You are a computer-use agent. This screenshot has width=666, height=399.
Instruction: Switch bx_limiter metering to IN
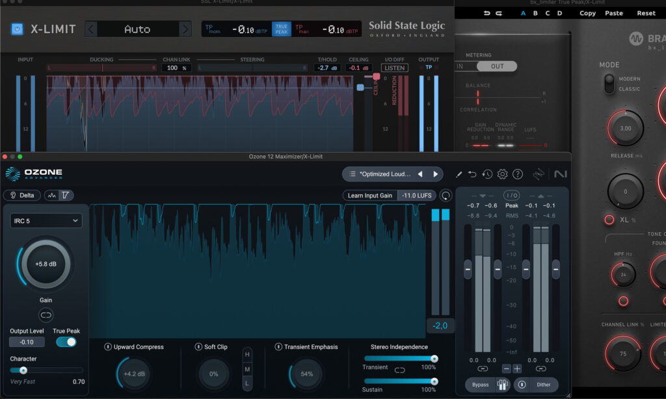460,66
